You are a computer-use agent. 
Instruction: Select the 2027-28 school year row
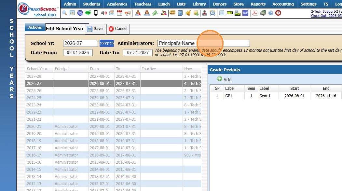[113, 76]
